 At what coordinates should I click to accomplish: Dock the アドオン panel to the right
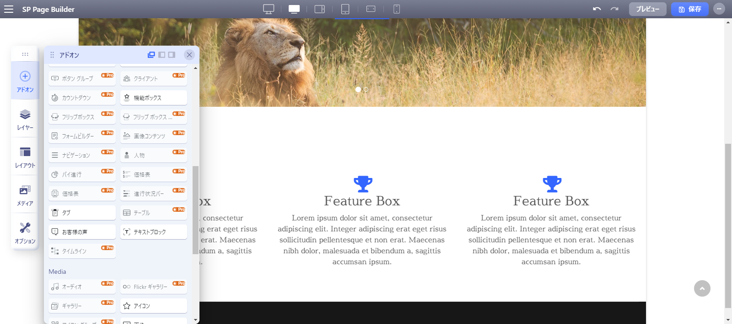point(172,55)
